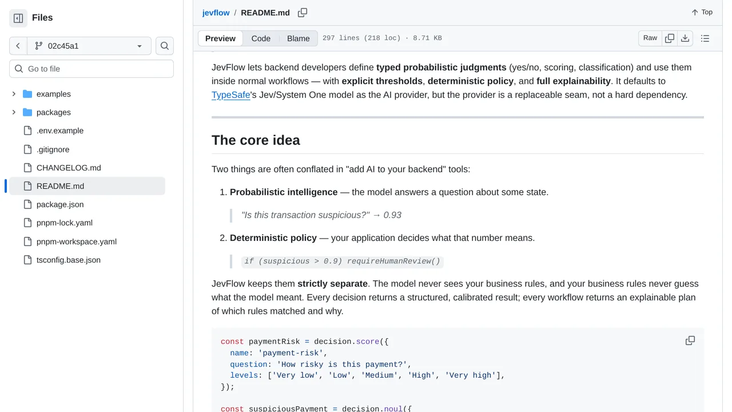Copy raw file contents icon
The image size is (732, 412).
click(x=670, y=38)
